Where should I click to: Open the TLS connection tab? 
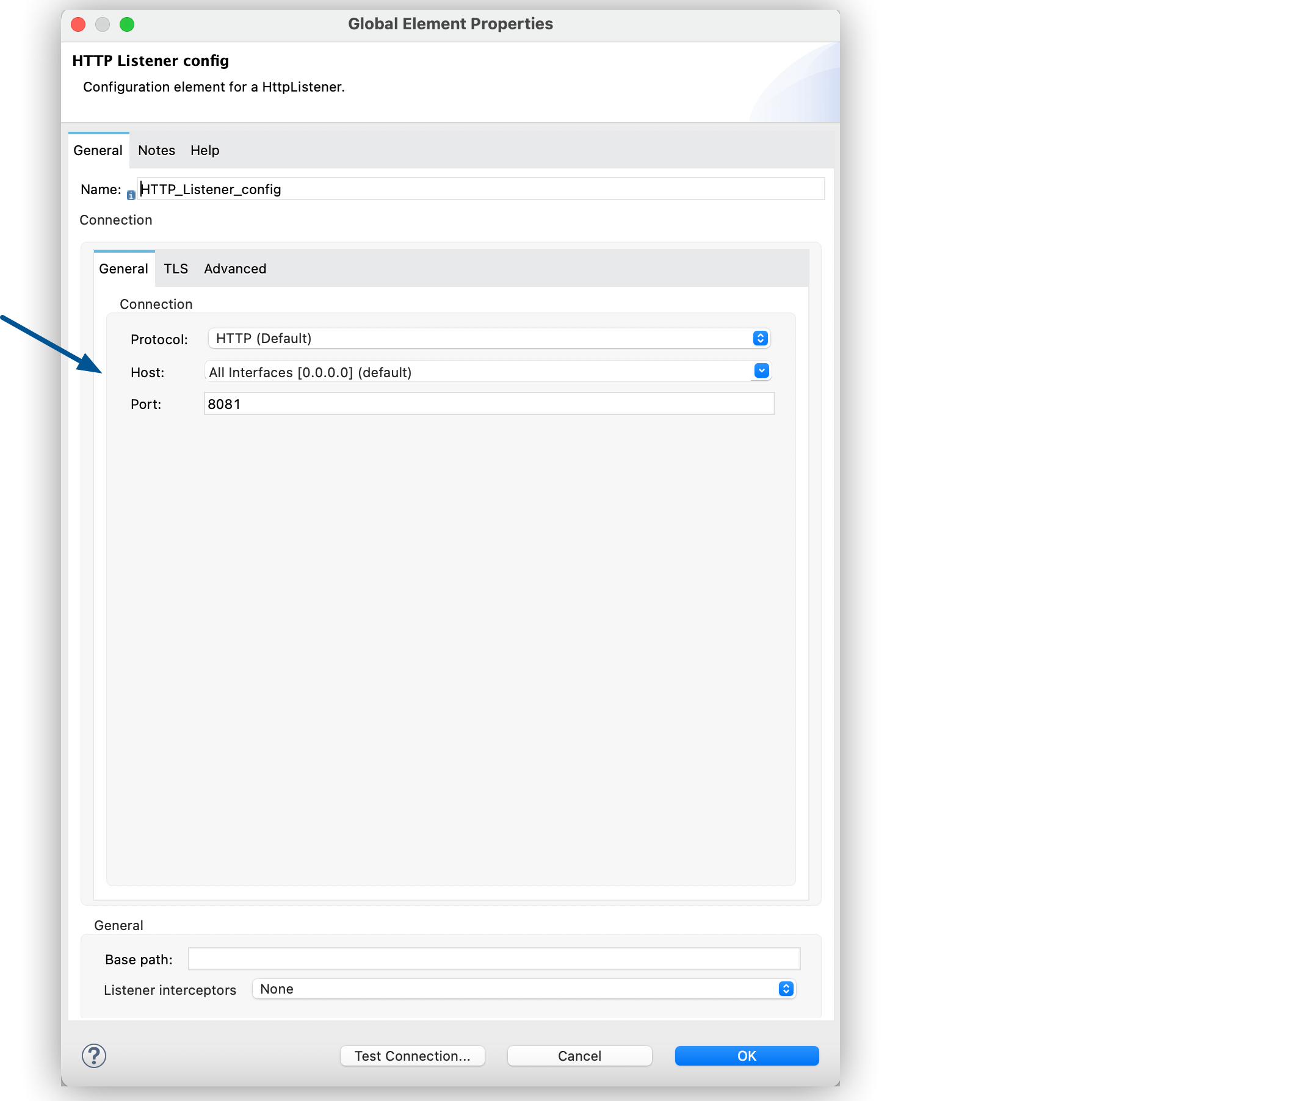176,269
